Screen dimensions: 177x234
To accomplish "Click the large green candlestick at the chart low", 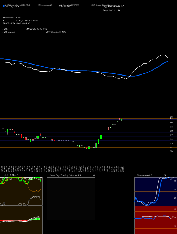I will (89, 148).
